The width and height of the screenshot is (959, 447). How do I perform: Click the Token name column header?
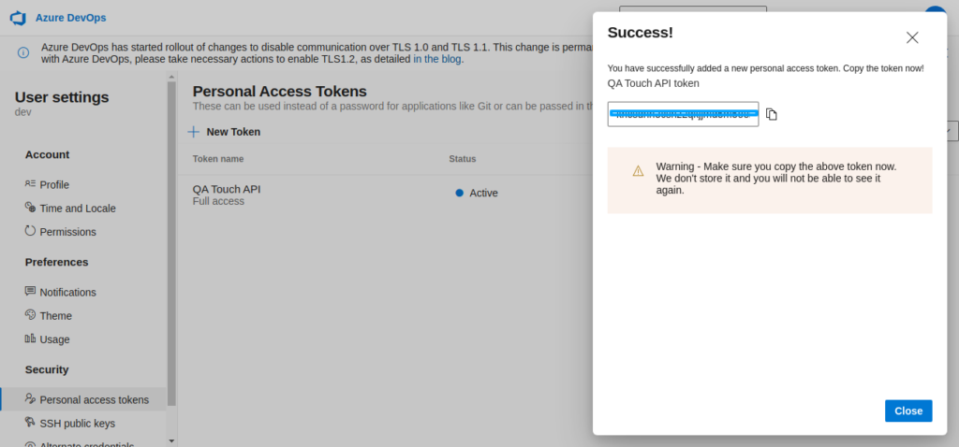[218, 159]
